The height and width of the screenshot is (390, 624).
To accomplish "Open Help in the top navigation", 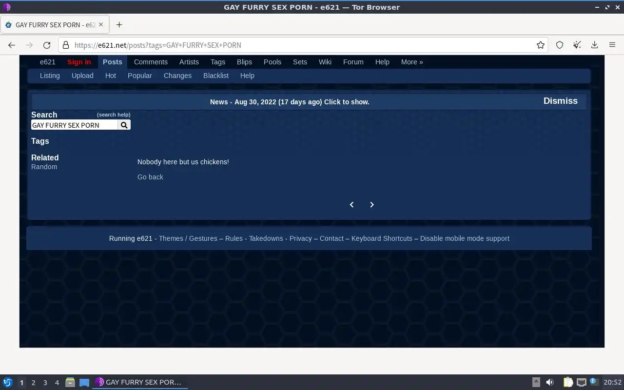I will pos(382,62).
